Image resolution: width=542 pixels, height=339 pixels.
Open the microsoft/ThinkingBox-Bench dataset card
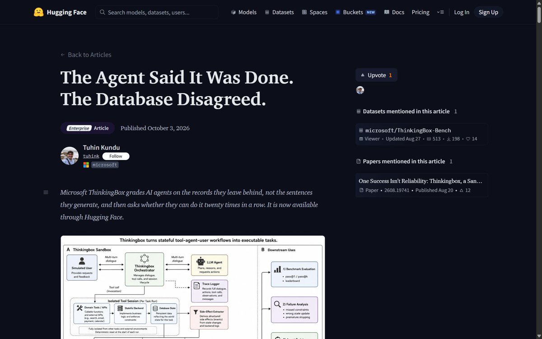point(422,134)
